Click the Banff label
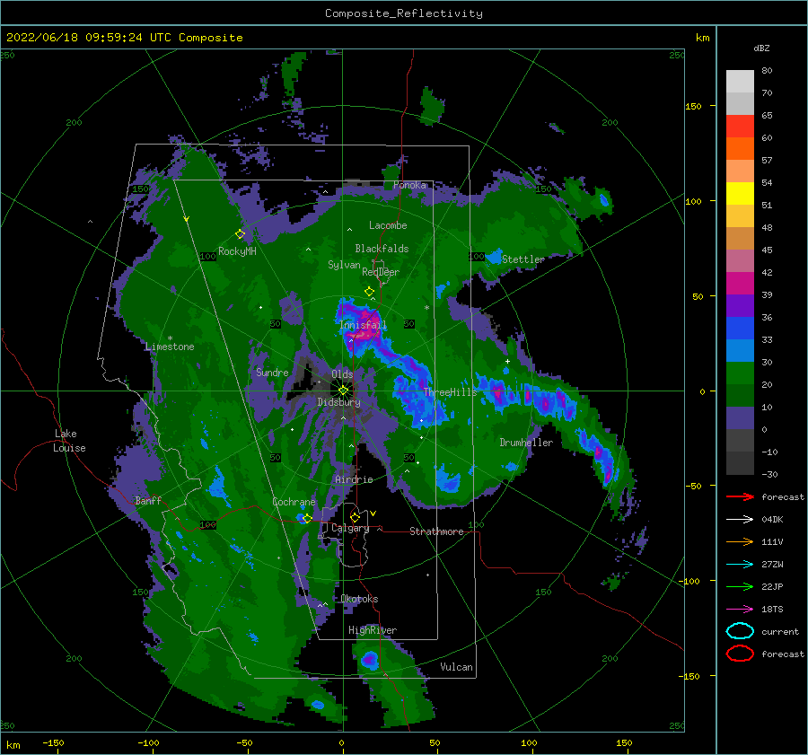The width and height of the screenshot is (808, 755). 148,500
